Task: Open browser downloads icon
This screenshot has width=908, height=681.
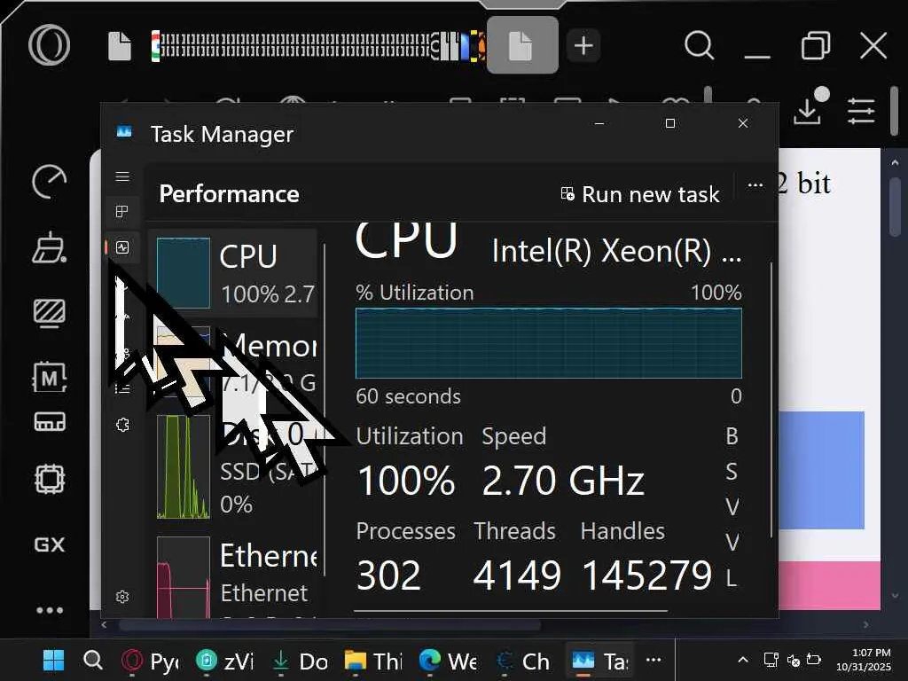Action: (807, 111)
